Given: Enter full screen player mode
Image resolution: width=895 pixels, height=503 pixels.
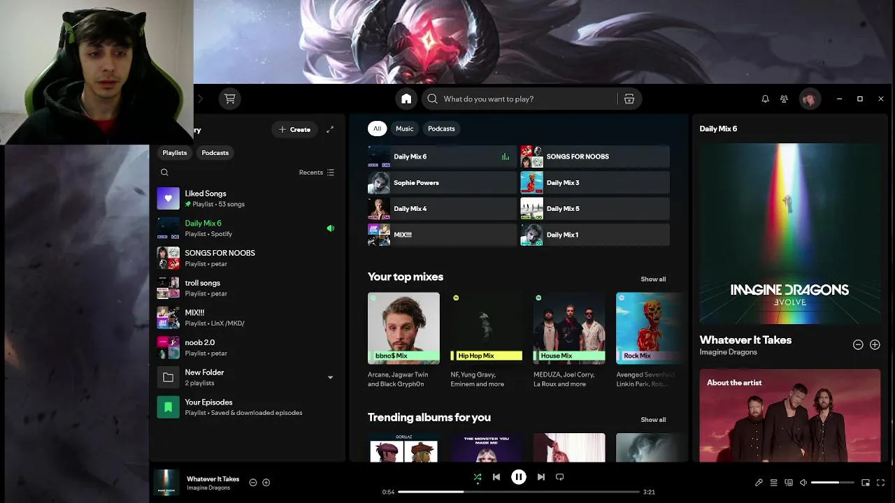Looking at the screenshot, I should [x=880, y=482].
